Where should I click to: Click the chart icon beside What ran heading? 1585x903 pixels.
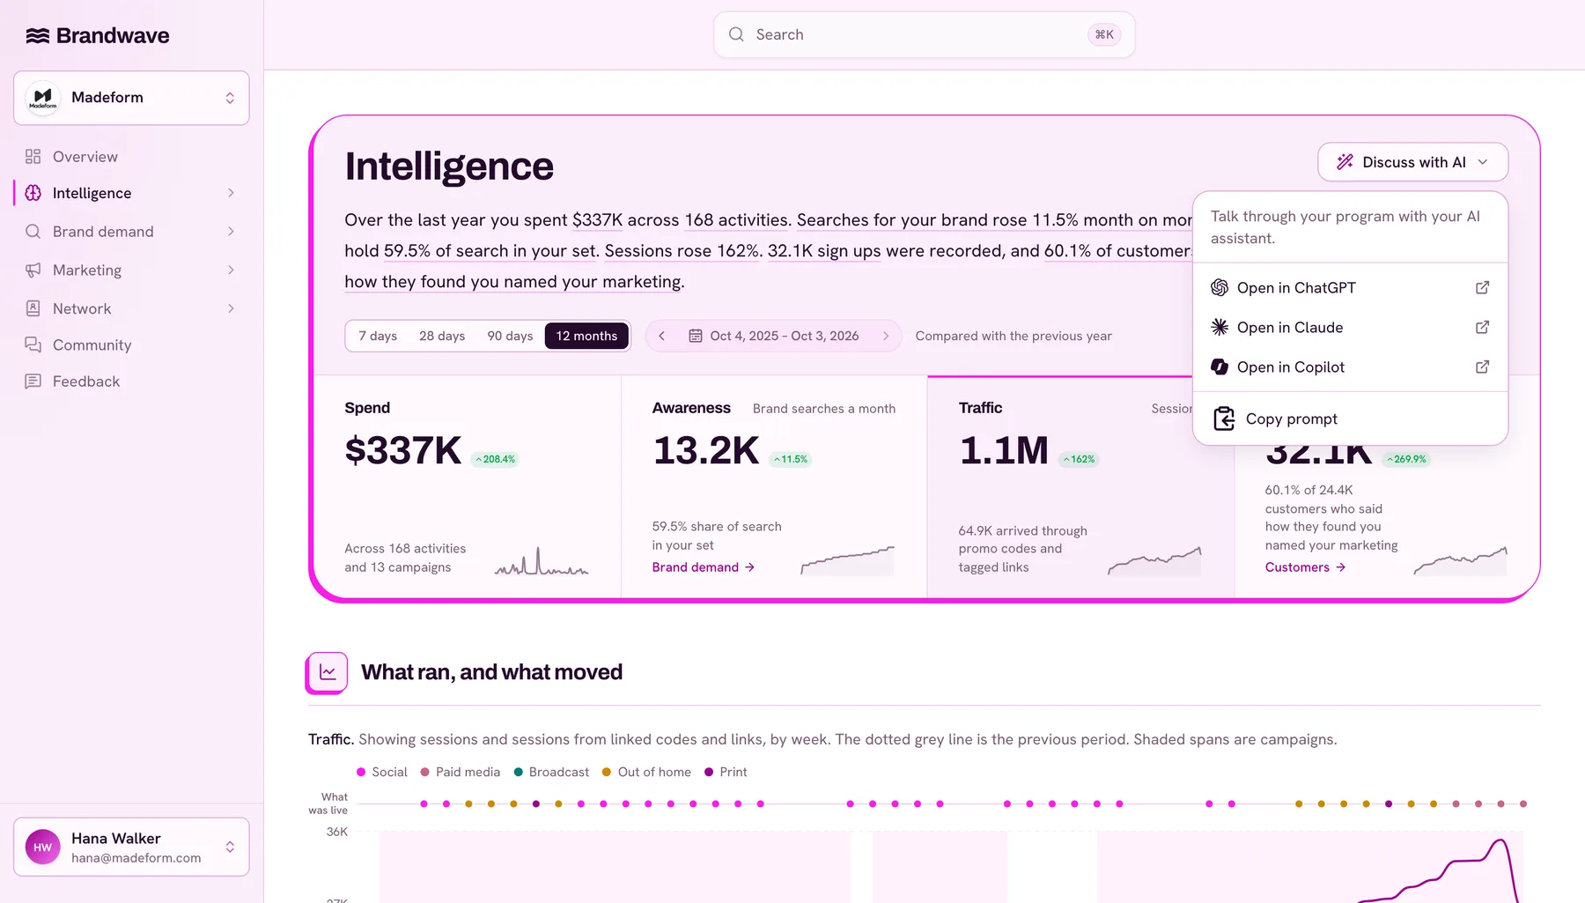tap(328, 672)
